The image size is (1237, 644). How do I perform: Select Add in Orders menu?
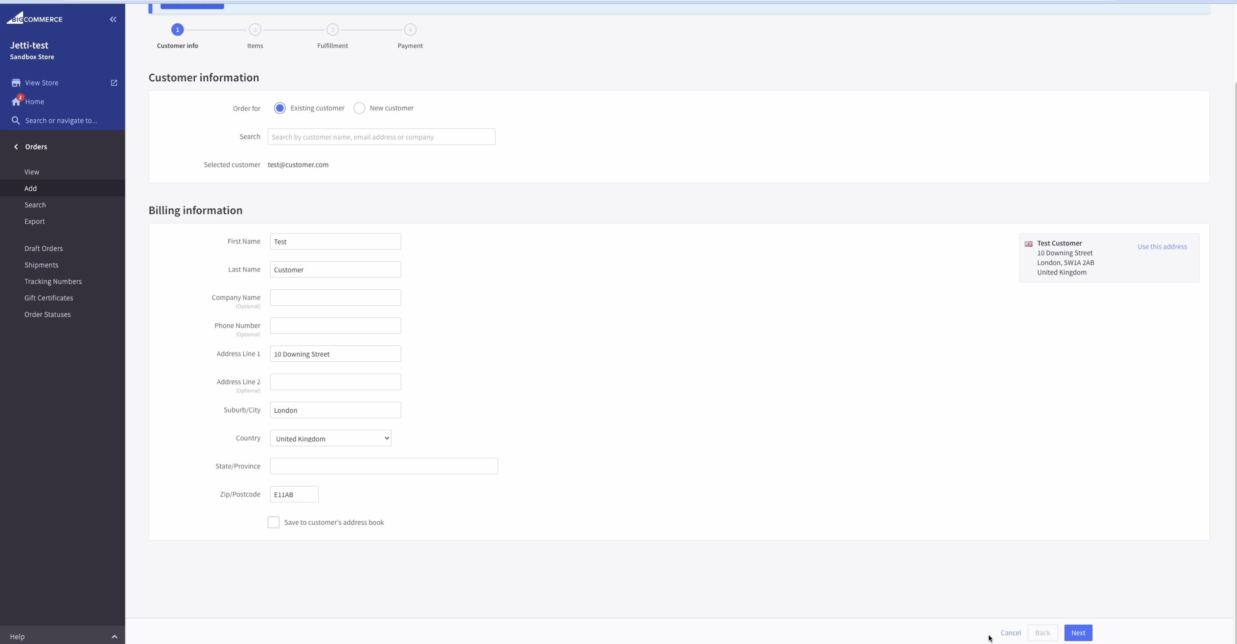[31, 188]
